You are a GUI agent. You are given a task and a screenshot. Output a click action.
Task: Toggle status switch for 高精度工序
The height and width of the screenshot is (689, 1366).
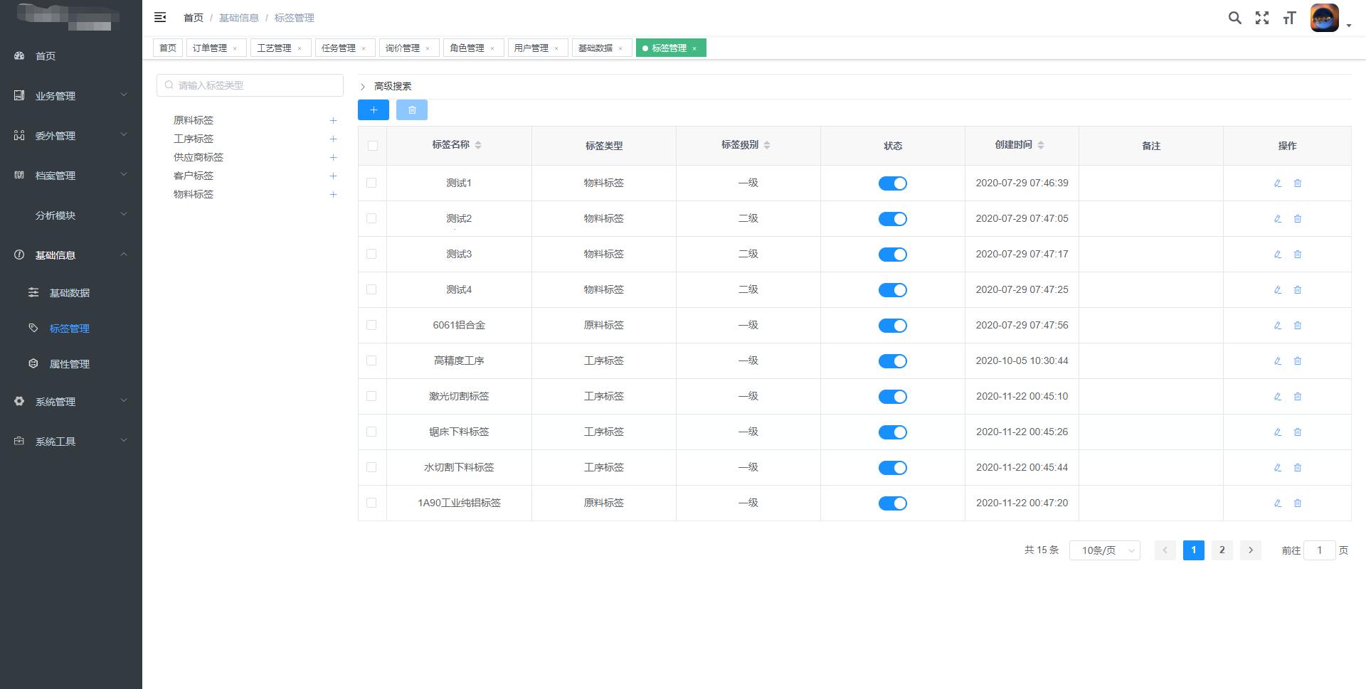(x=892, y=361)
